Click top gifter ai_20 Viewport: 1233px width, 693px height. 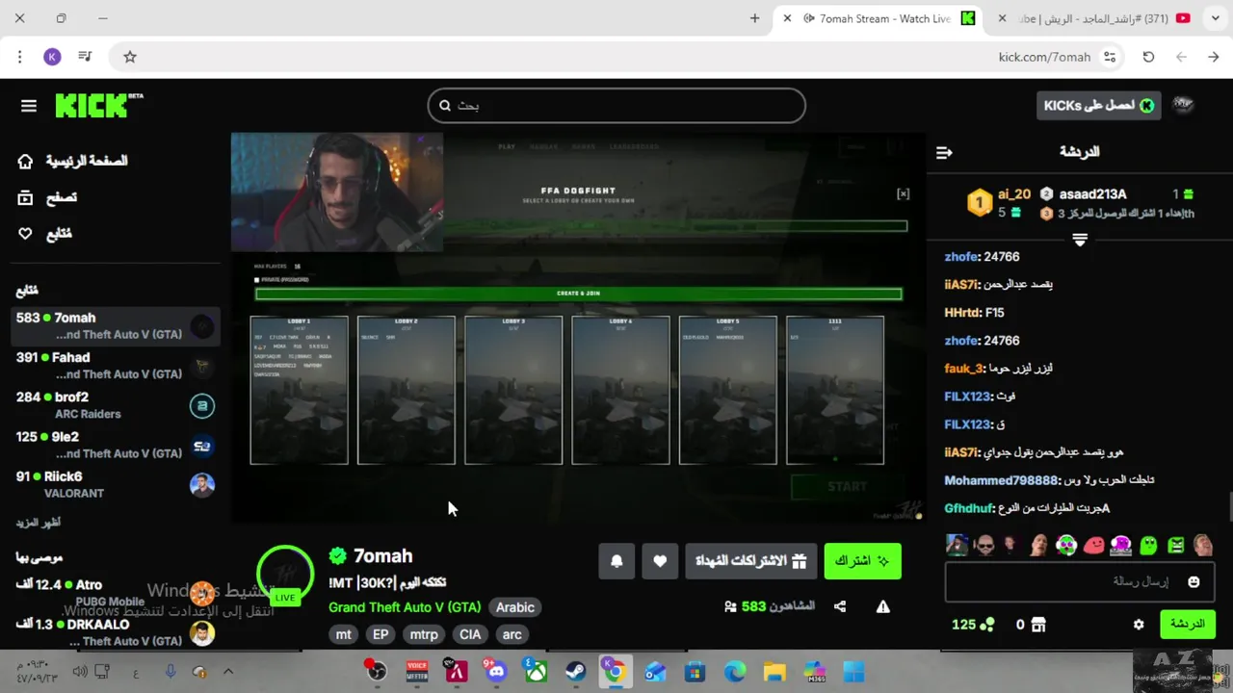[x=1014, y=193]
